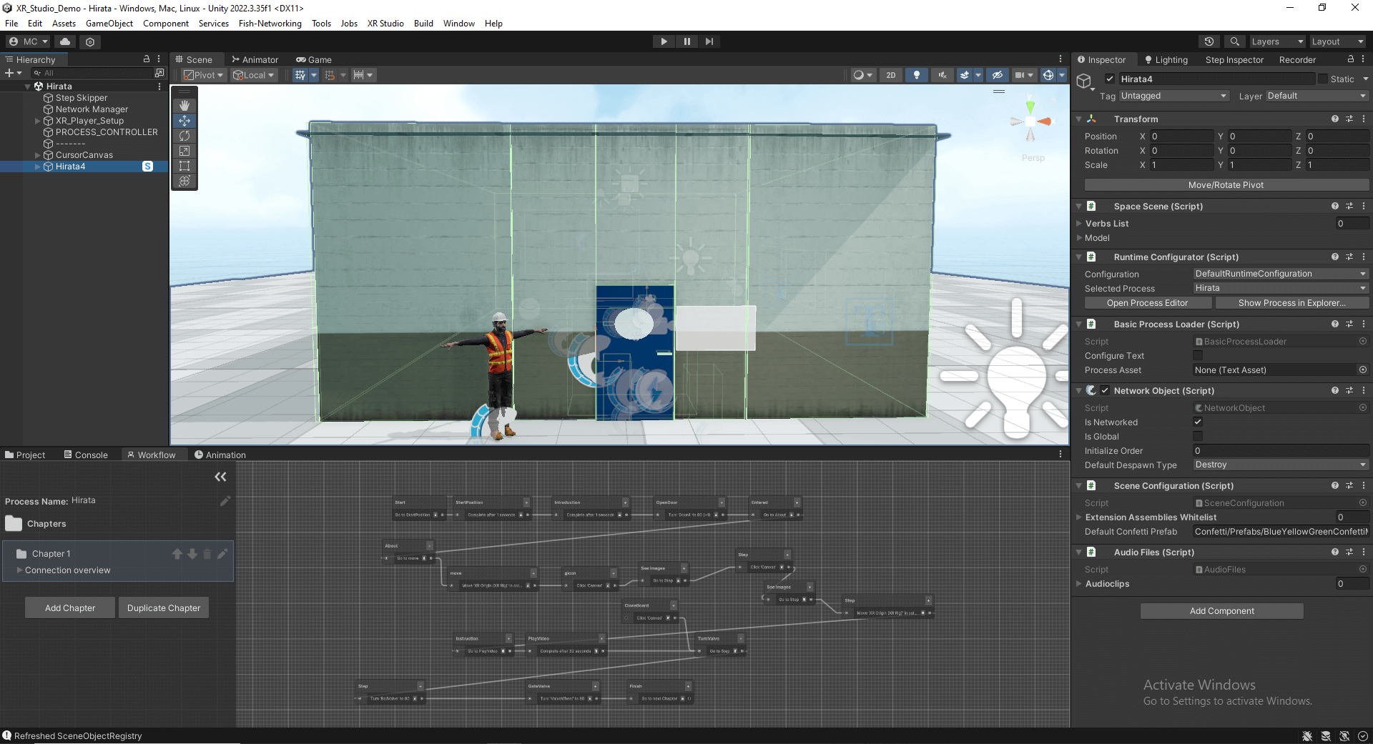Select the Rect transform tool
The width and height of the screenshot is (1373, 744).
184,166
